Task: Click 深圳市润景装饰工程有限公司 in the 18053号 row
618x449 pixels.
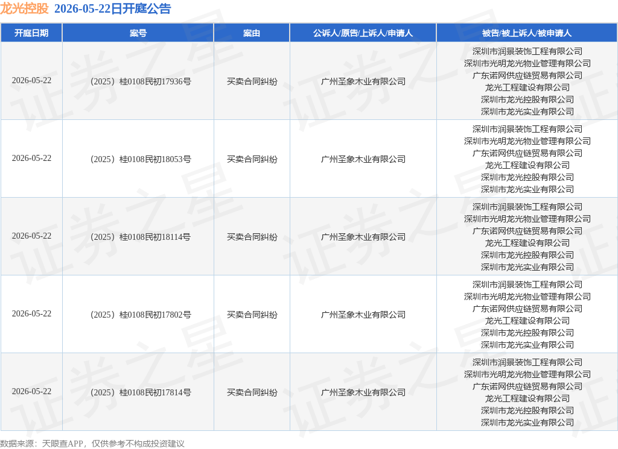Action: coord(527,129)
